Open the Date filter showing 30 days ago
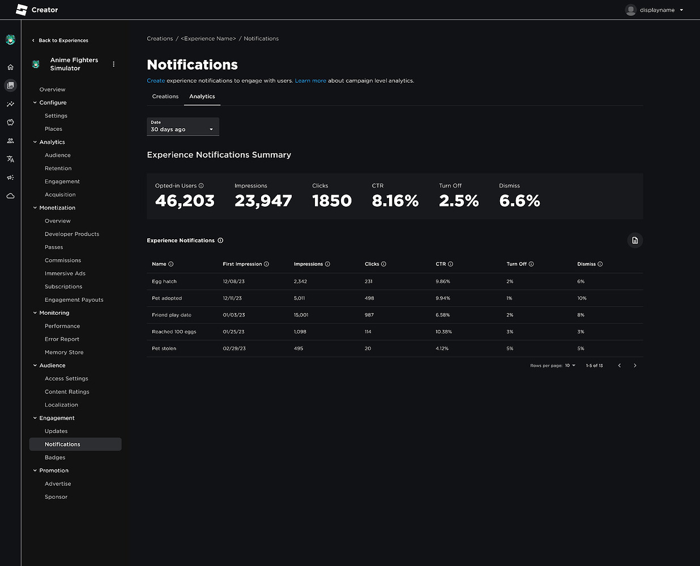The width and height of the screenshot is (700, 566). pos(182,126)
